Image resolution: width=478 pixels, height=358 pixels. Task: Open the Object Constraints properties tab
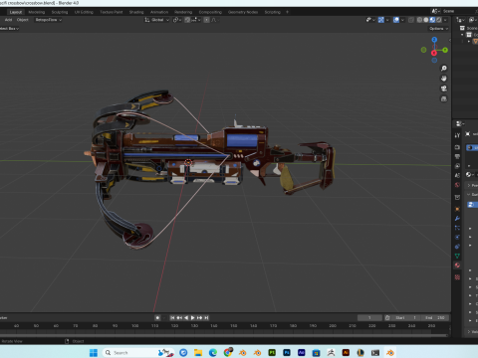pos(457,247)
